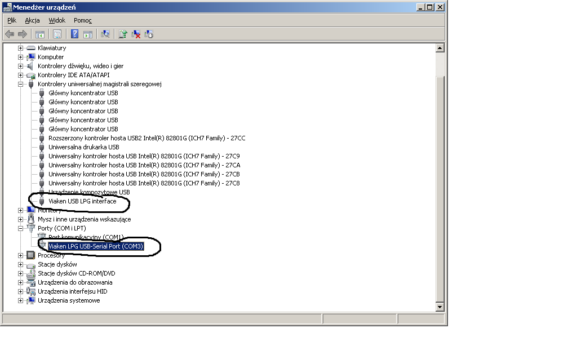Click drive icon beside Stacje dysków

(x=31, y=265)
